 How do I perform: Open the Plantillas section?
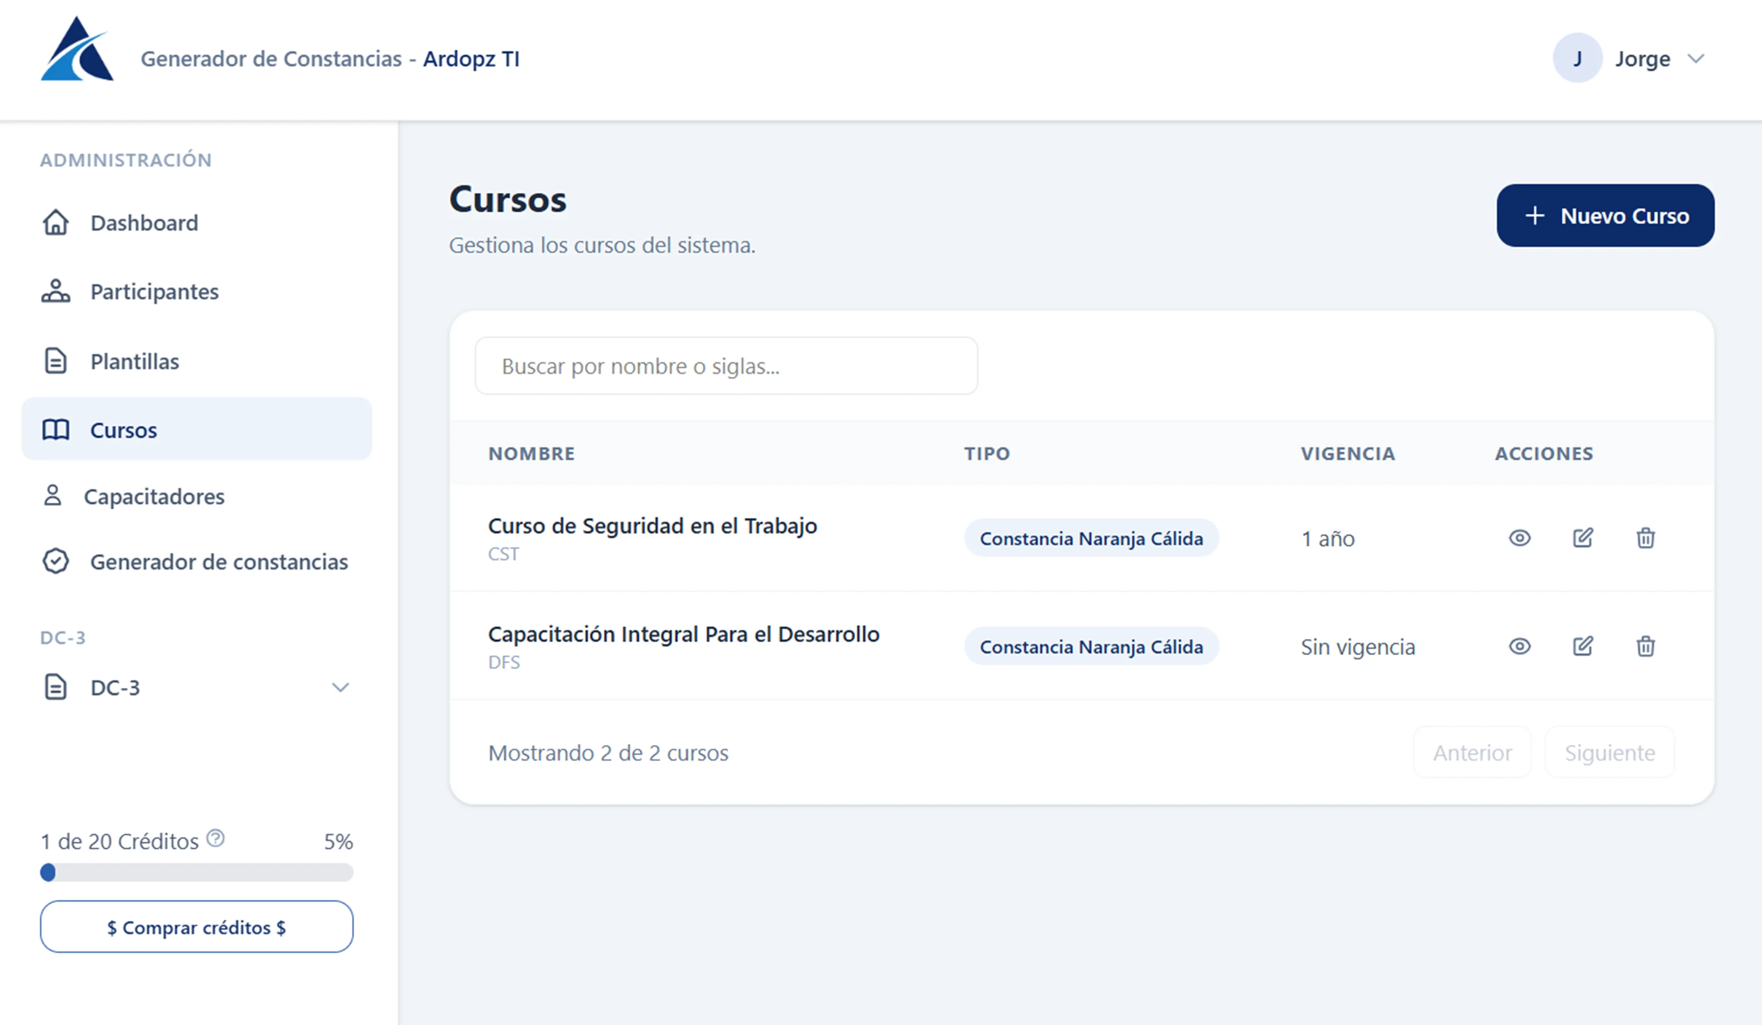point(197,361)
